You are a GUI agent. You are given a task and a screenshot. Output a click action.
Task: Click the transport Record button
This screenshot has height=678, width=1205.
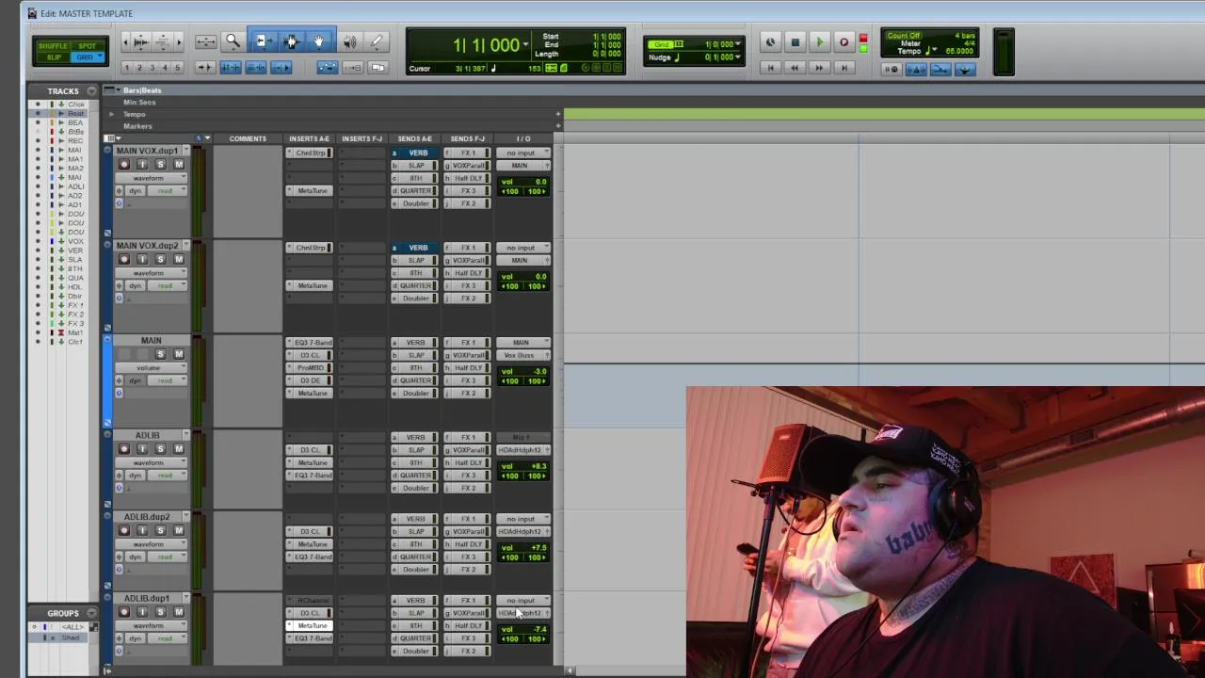(843, 41)
